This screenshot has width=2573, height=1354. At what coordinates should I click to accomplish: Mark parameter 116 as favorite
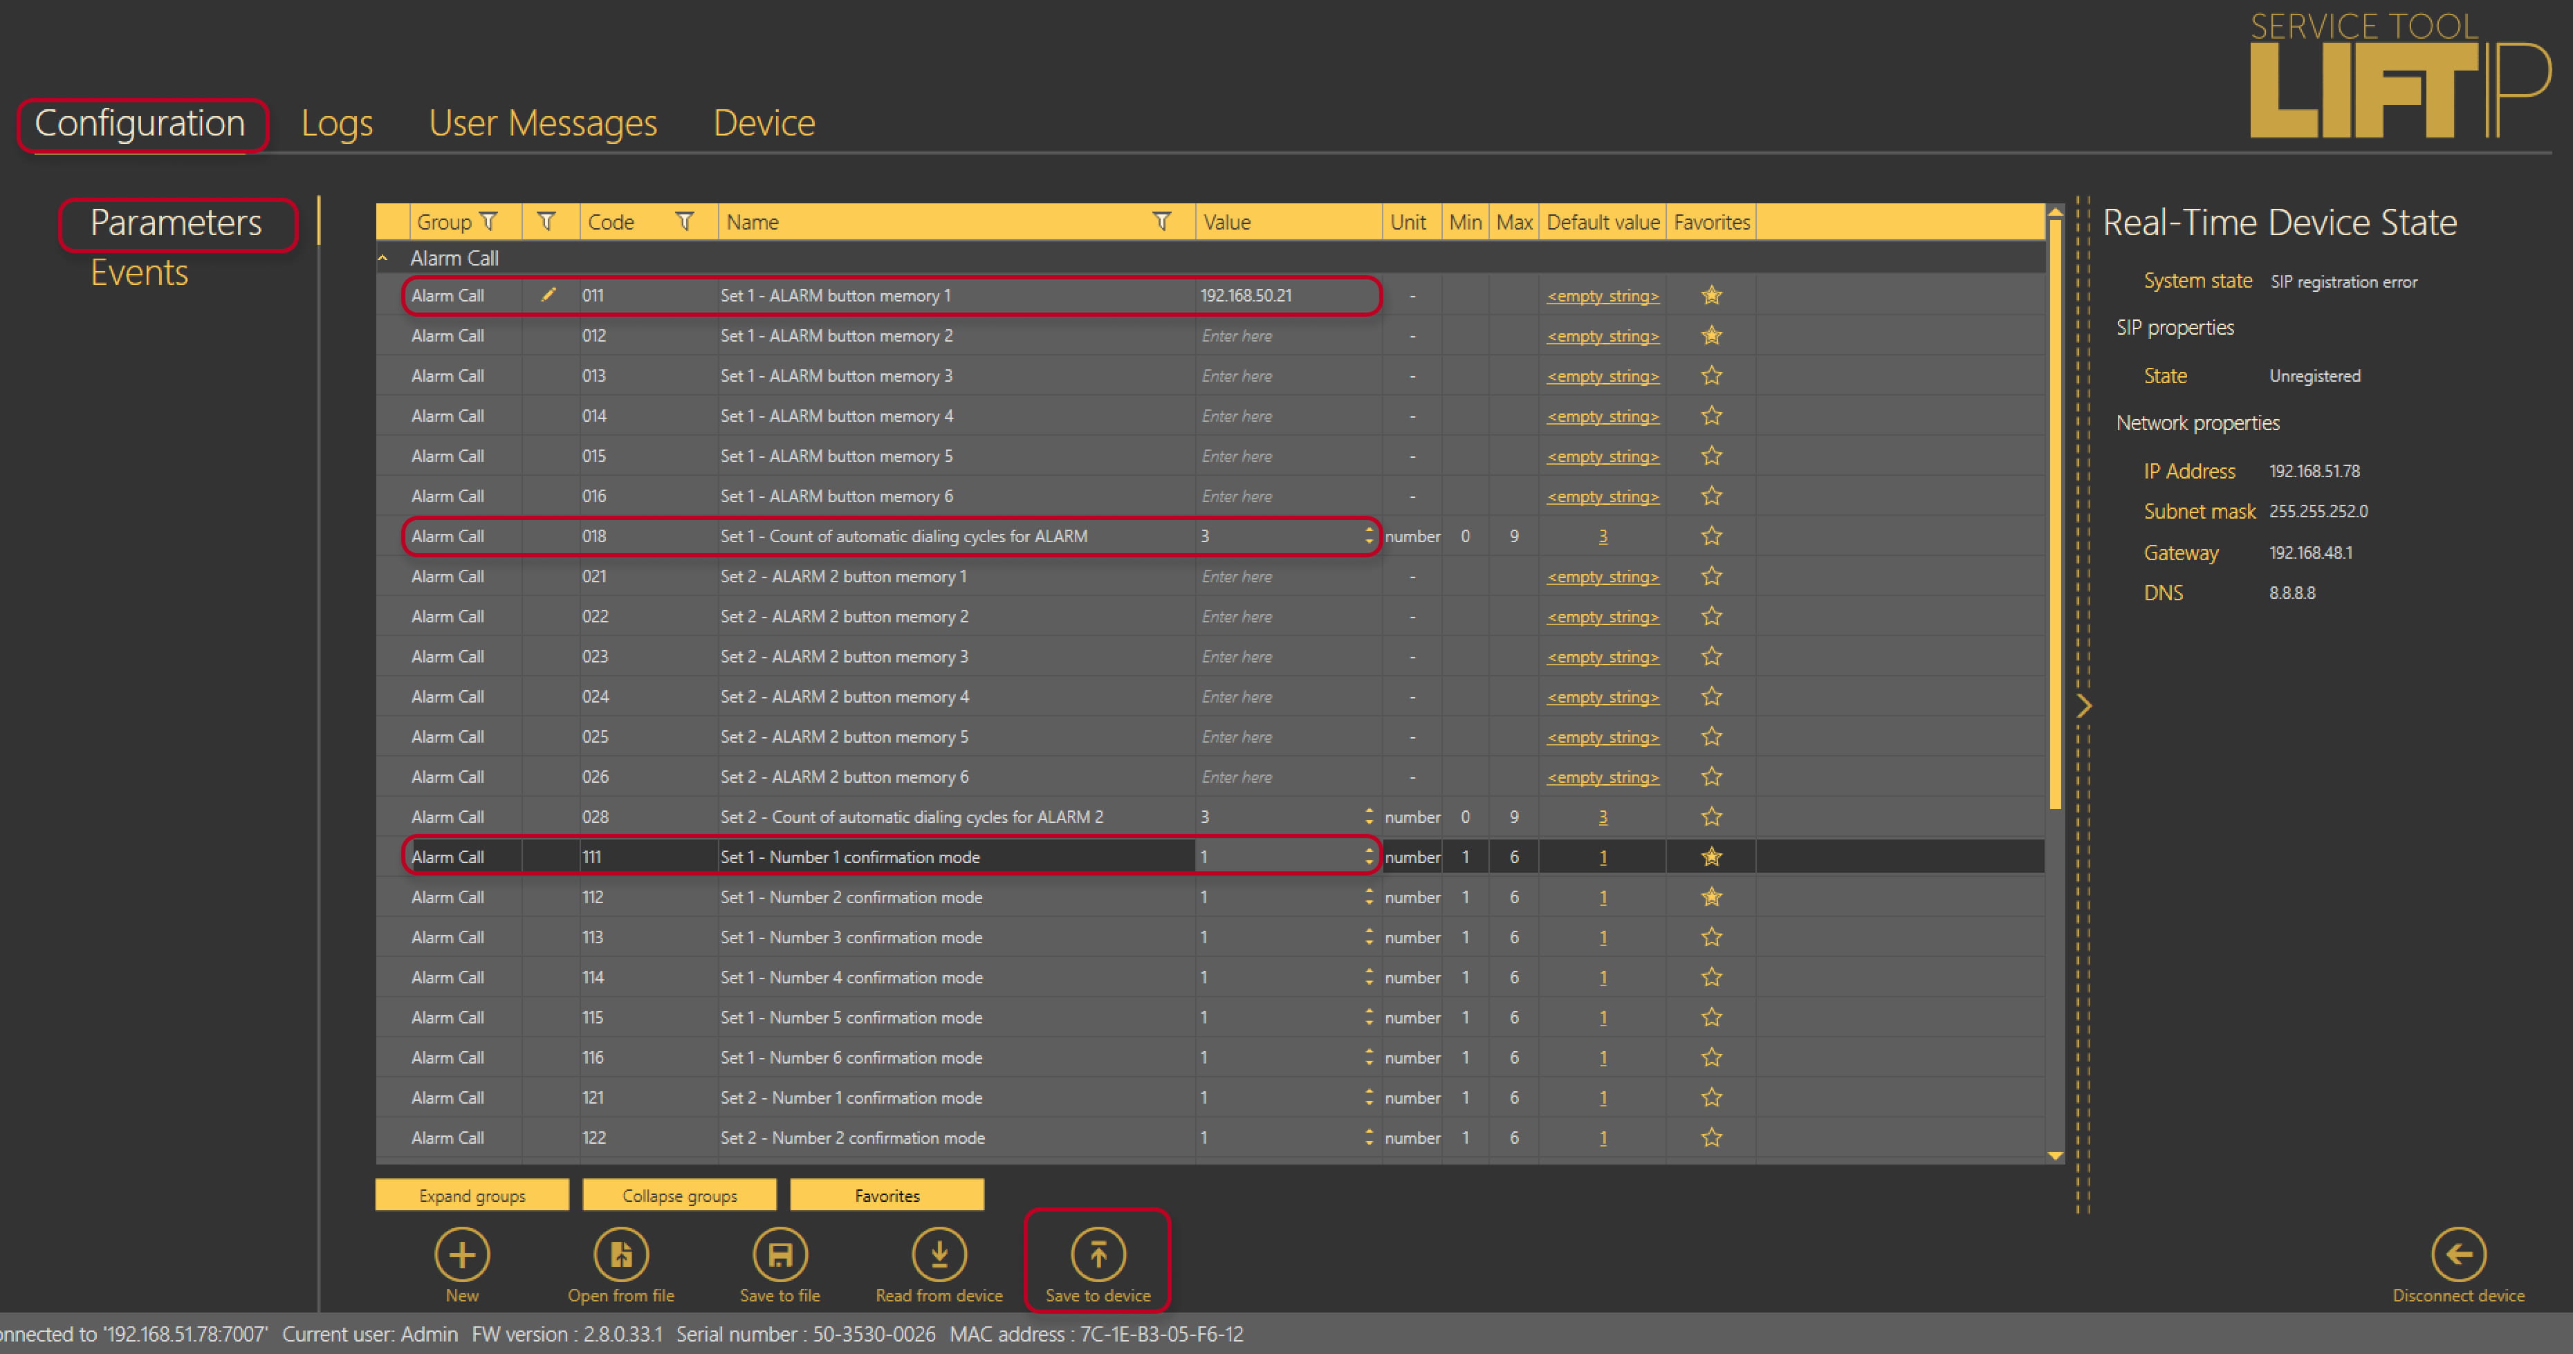point(1711,1057)
